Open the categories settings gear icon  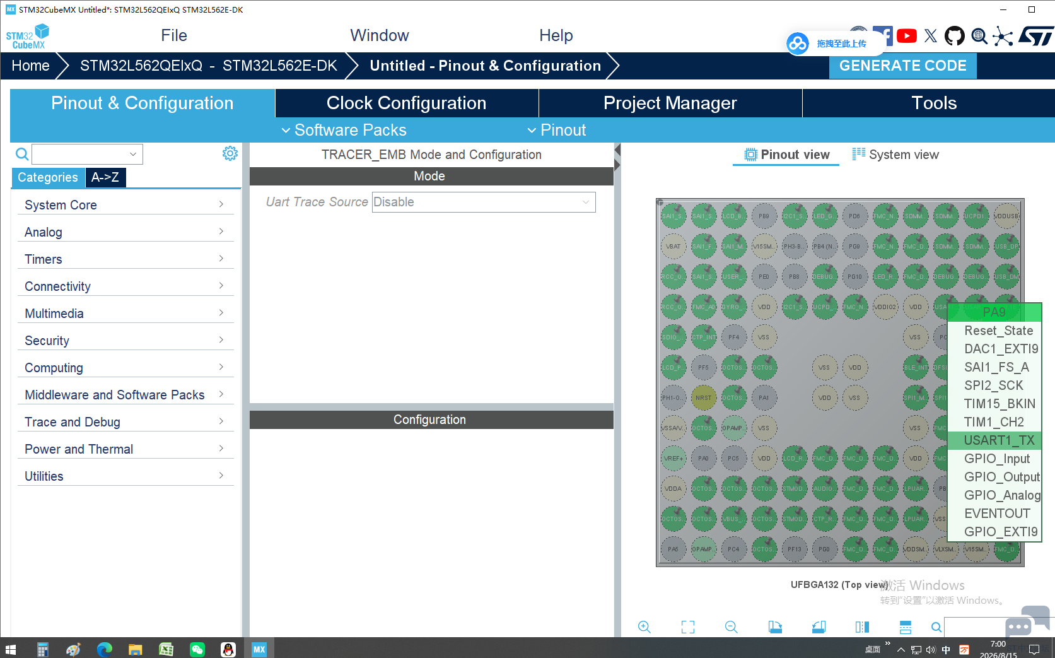(230, 153)
